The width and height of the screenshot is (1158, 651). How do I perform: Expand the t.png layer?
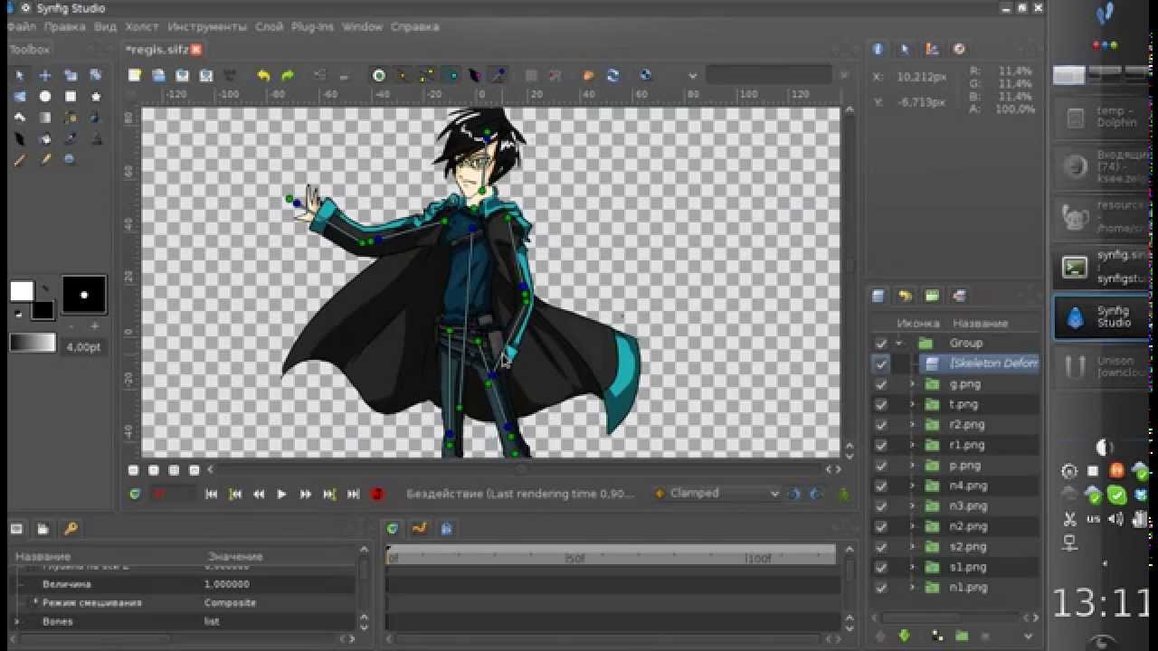point(912,404)
